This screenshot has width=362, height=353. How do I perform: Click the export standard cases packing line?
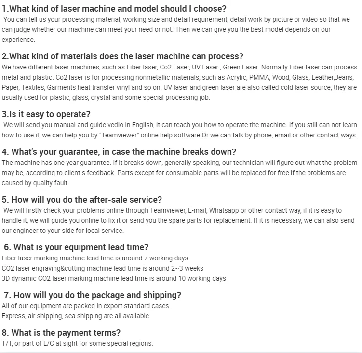(x=86, y=306)
